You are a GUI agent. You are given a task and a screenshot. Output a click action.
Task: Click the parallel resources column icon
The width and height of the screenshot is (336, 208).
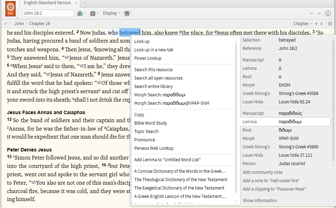pyautogui.click(x=92, y=14)
